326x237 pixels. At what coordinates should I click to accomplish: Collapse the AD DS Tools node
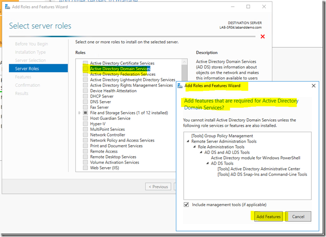208,163
